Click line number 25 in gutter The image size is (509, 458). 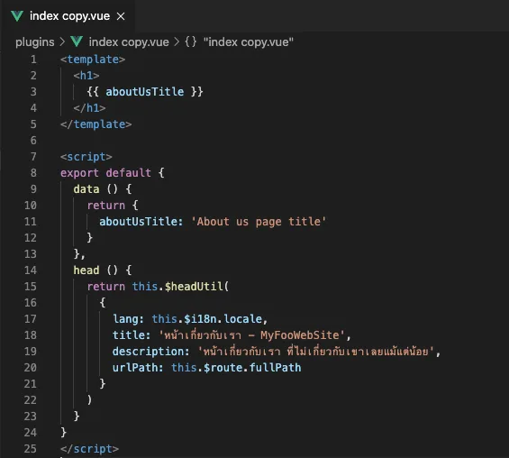click(x=31, y=449)
